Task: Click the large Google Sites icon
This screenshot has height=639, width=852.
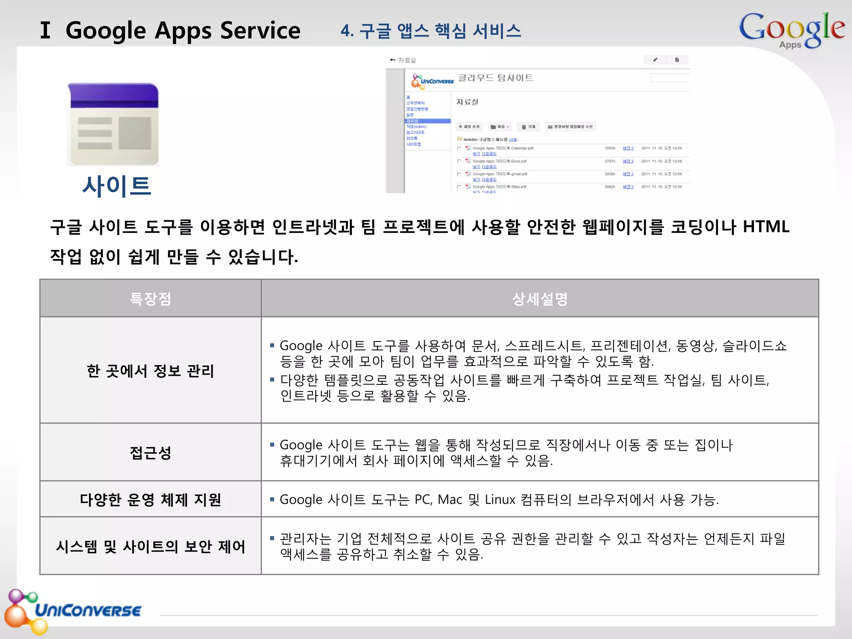Action: point(113,124)
